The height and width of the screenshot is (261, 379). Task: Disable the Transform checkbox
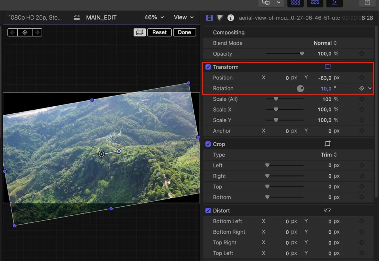(208, 67)
